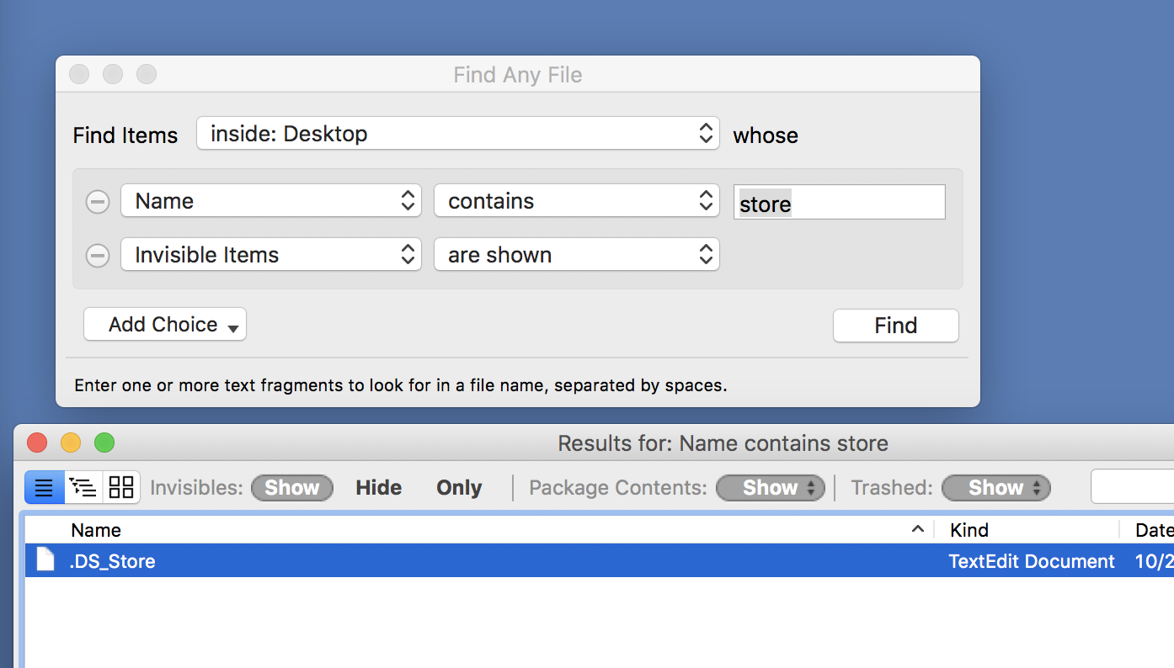Open the Invisible Items attribute dropdown

pos(271,255)
